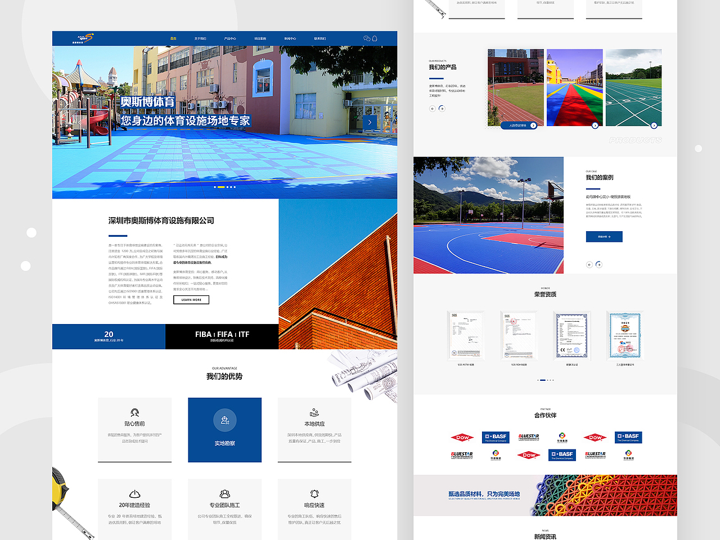Click the company logo in the navigation bar
The width and height of the screenshot is (720, 540).
point(82,38)
